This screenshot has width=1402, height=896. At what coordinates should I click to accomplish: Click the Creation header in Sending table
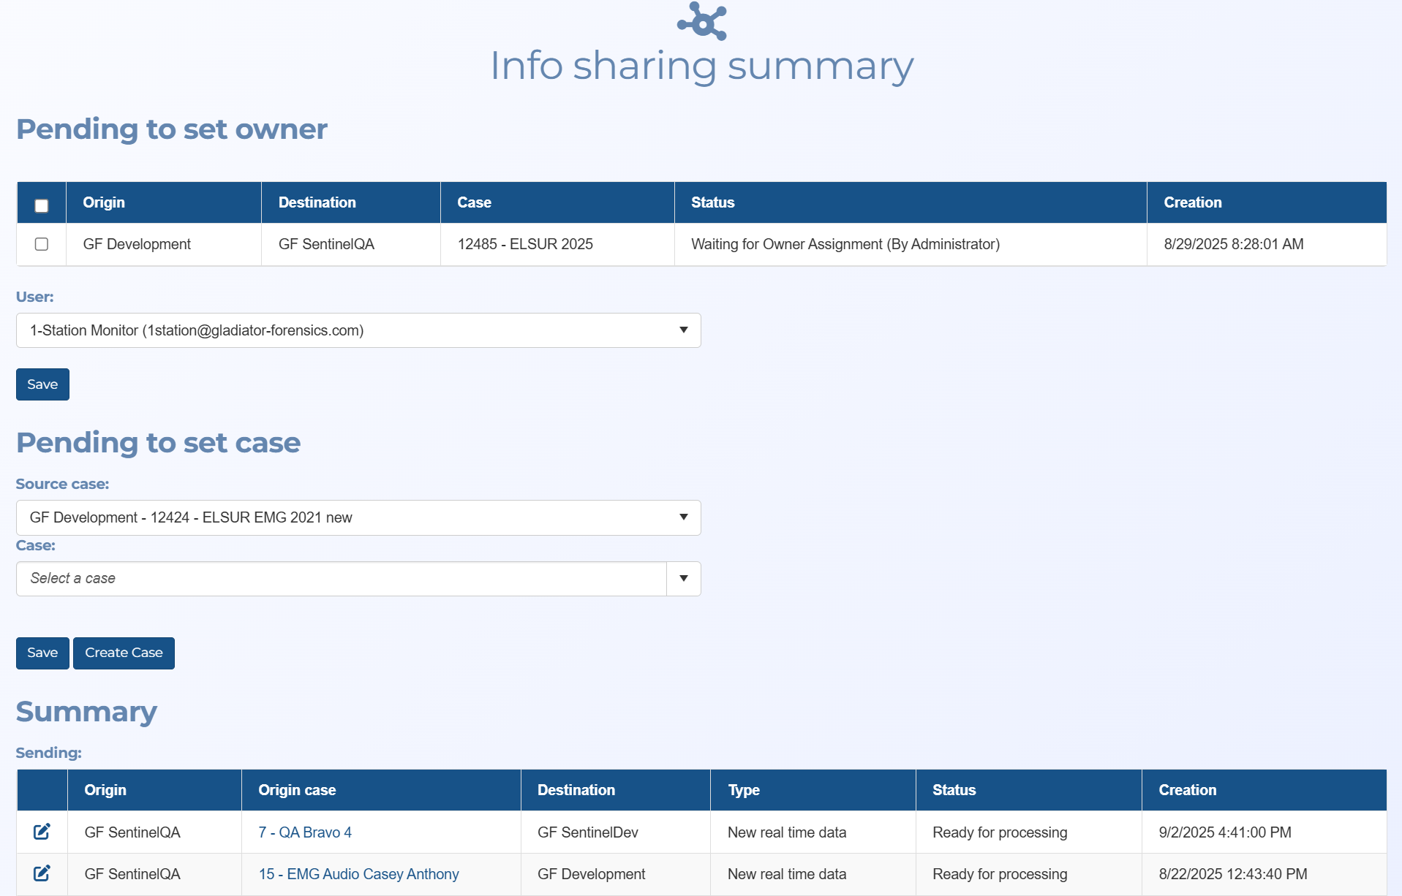pyautogui.click(x=1187, y=790)
